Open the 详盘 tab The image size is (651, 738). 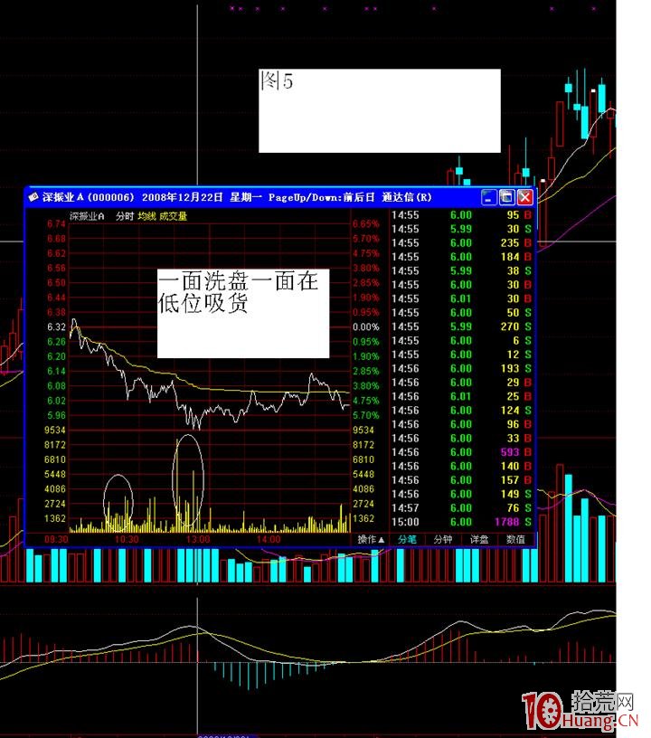pos(479,539)
